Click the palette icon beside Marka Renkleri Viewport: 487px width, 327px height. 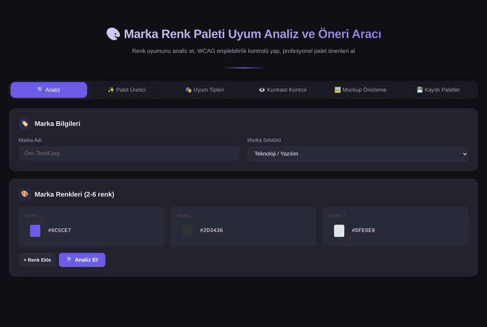point(25,194)
